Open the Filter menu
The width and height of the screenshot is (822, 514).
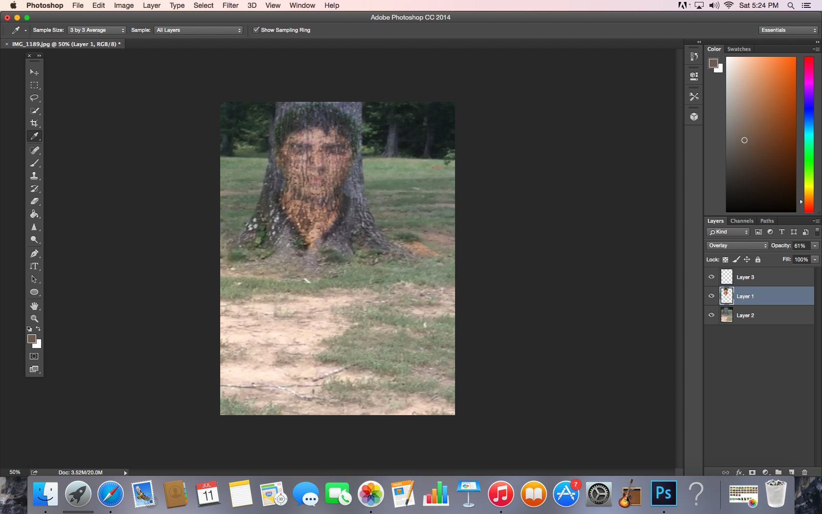[x=230, y=5]
